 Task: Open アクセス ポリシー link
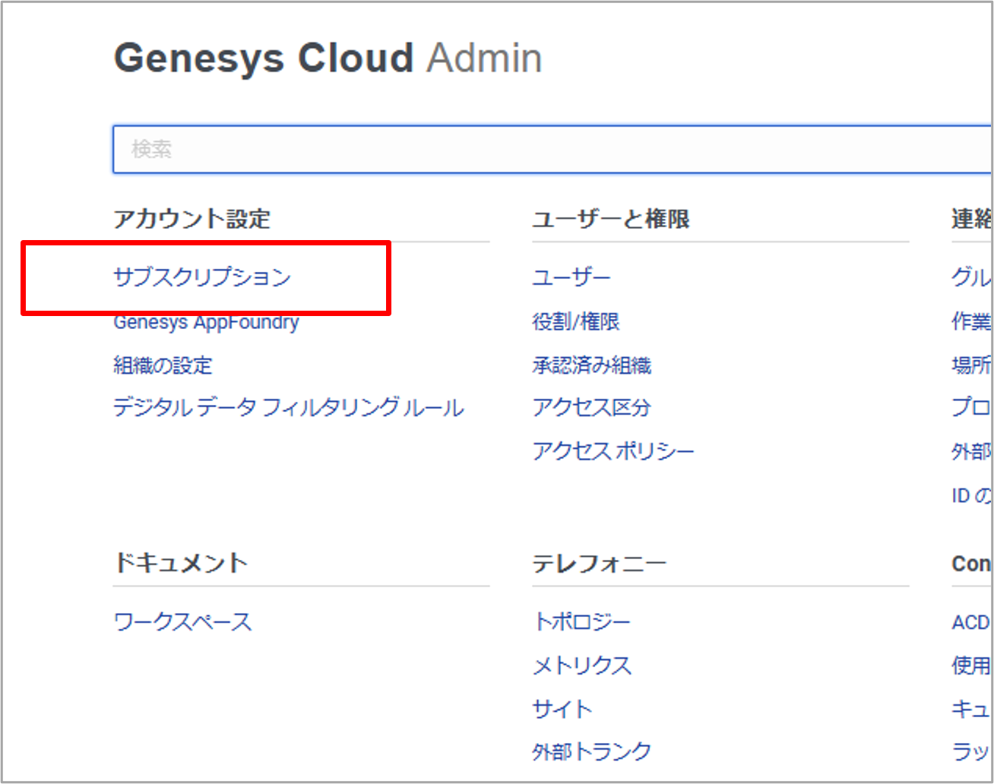[x=613, y=451]
